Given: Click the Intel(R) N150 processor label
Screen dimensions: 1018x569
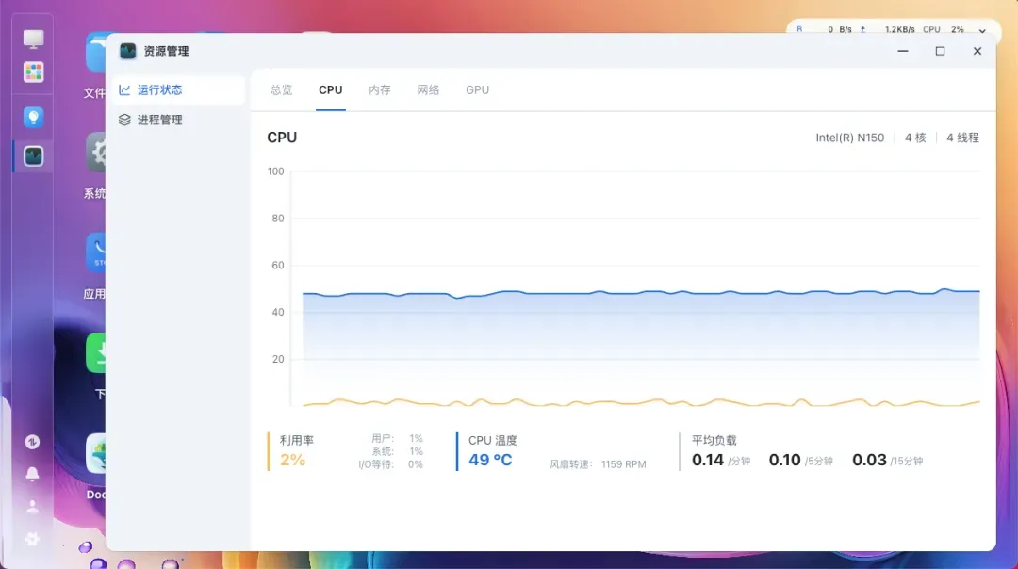Looking at the screenshot, I should pyautogui.click(x=850, y=138).
